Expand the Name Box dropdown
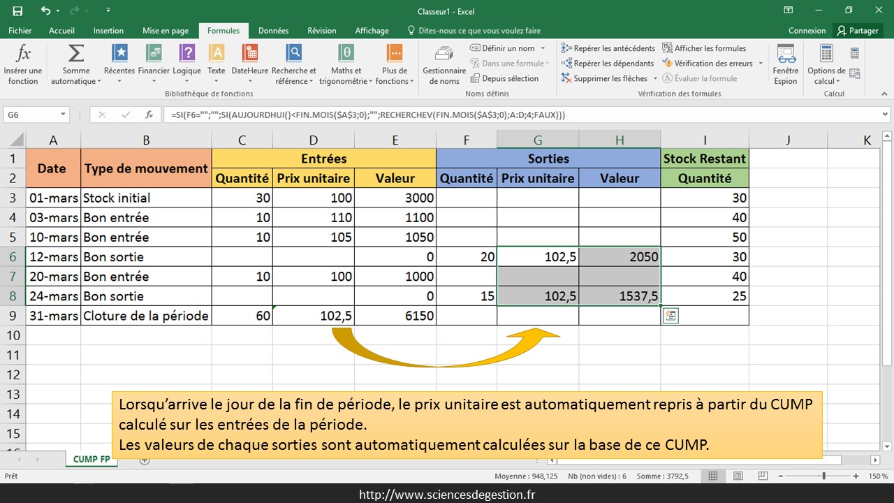This screenshot has width=894, height=503. click(63, 115)
